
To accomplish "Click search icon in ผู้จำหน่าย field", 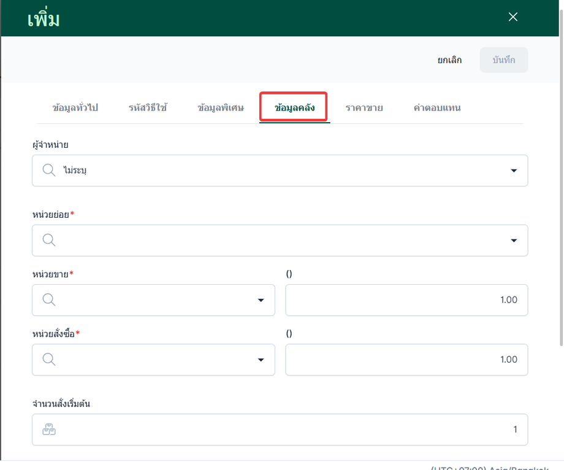I will point(49,170).
